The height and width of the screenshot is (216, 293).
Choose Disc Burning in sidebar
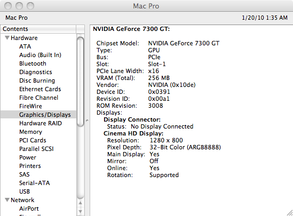37,81
